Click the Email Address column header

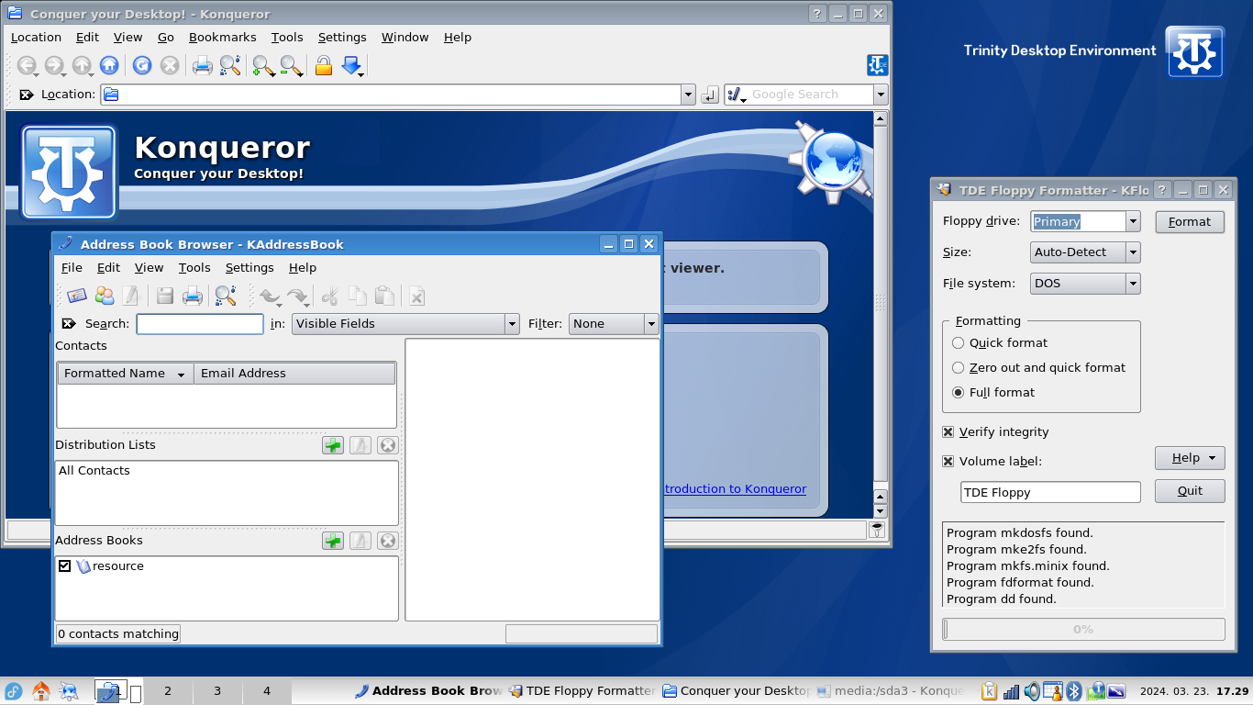point(294,374)
